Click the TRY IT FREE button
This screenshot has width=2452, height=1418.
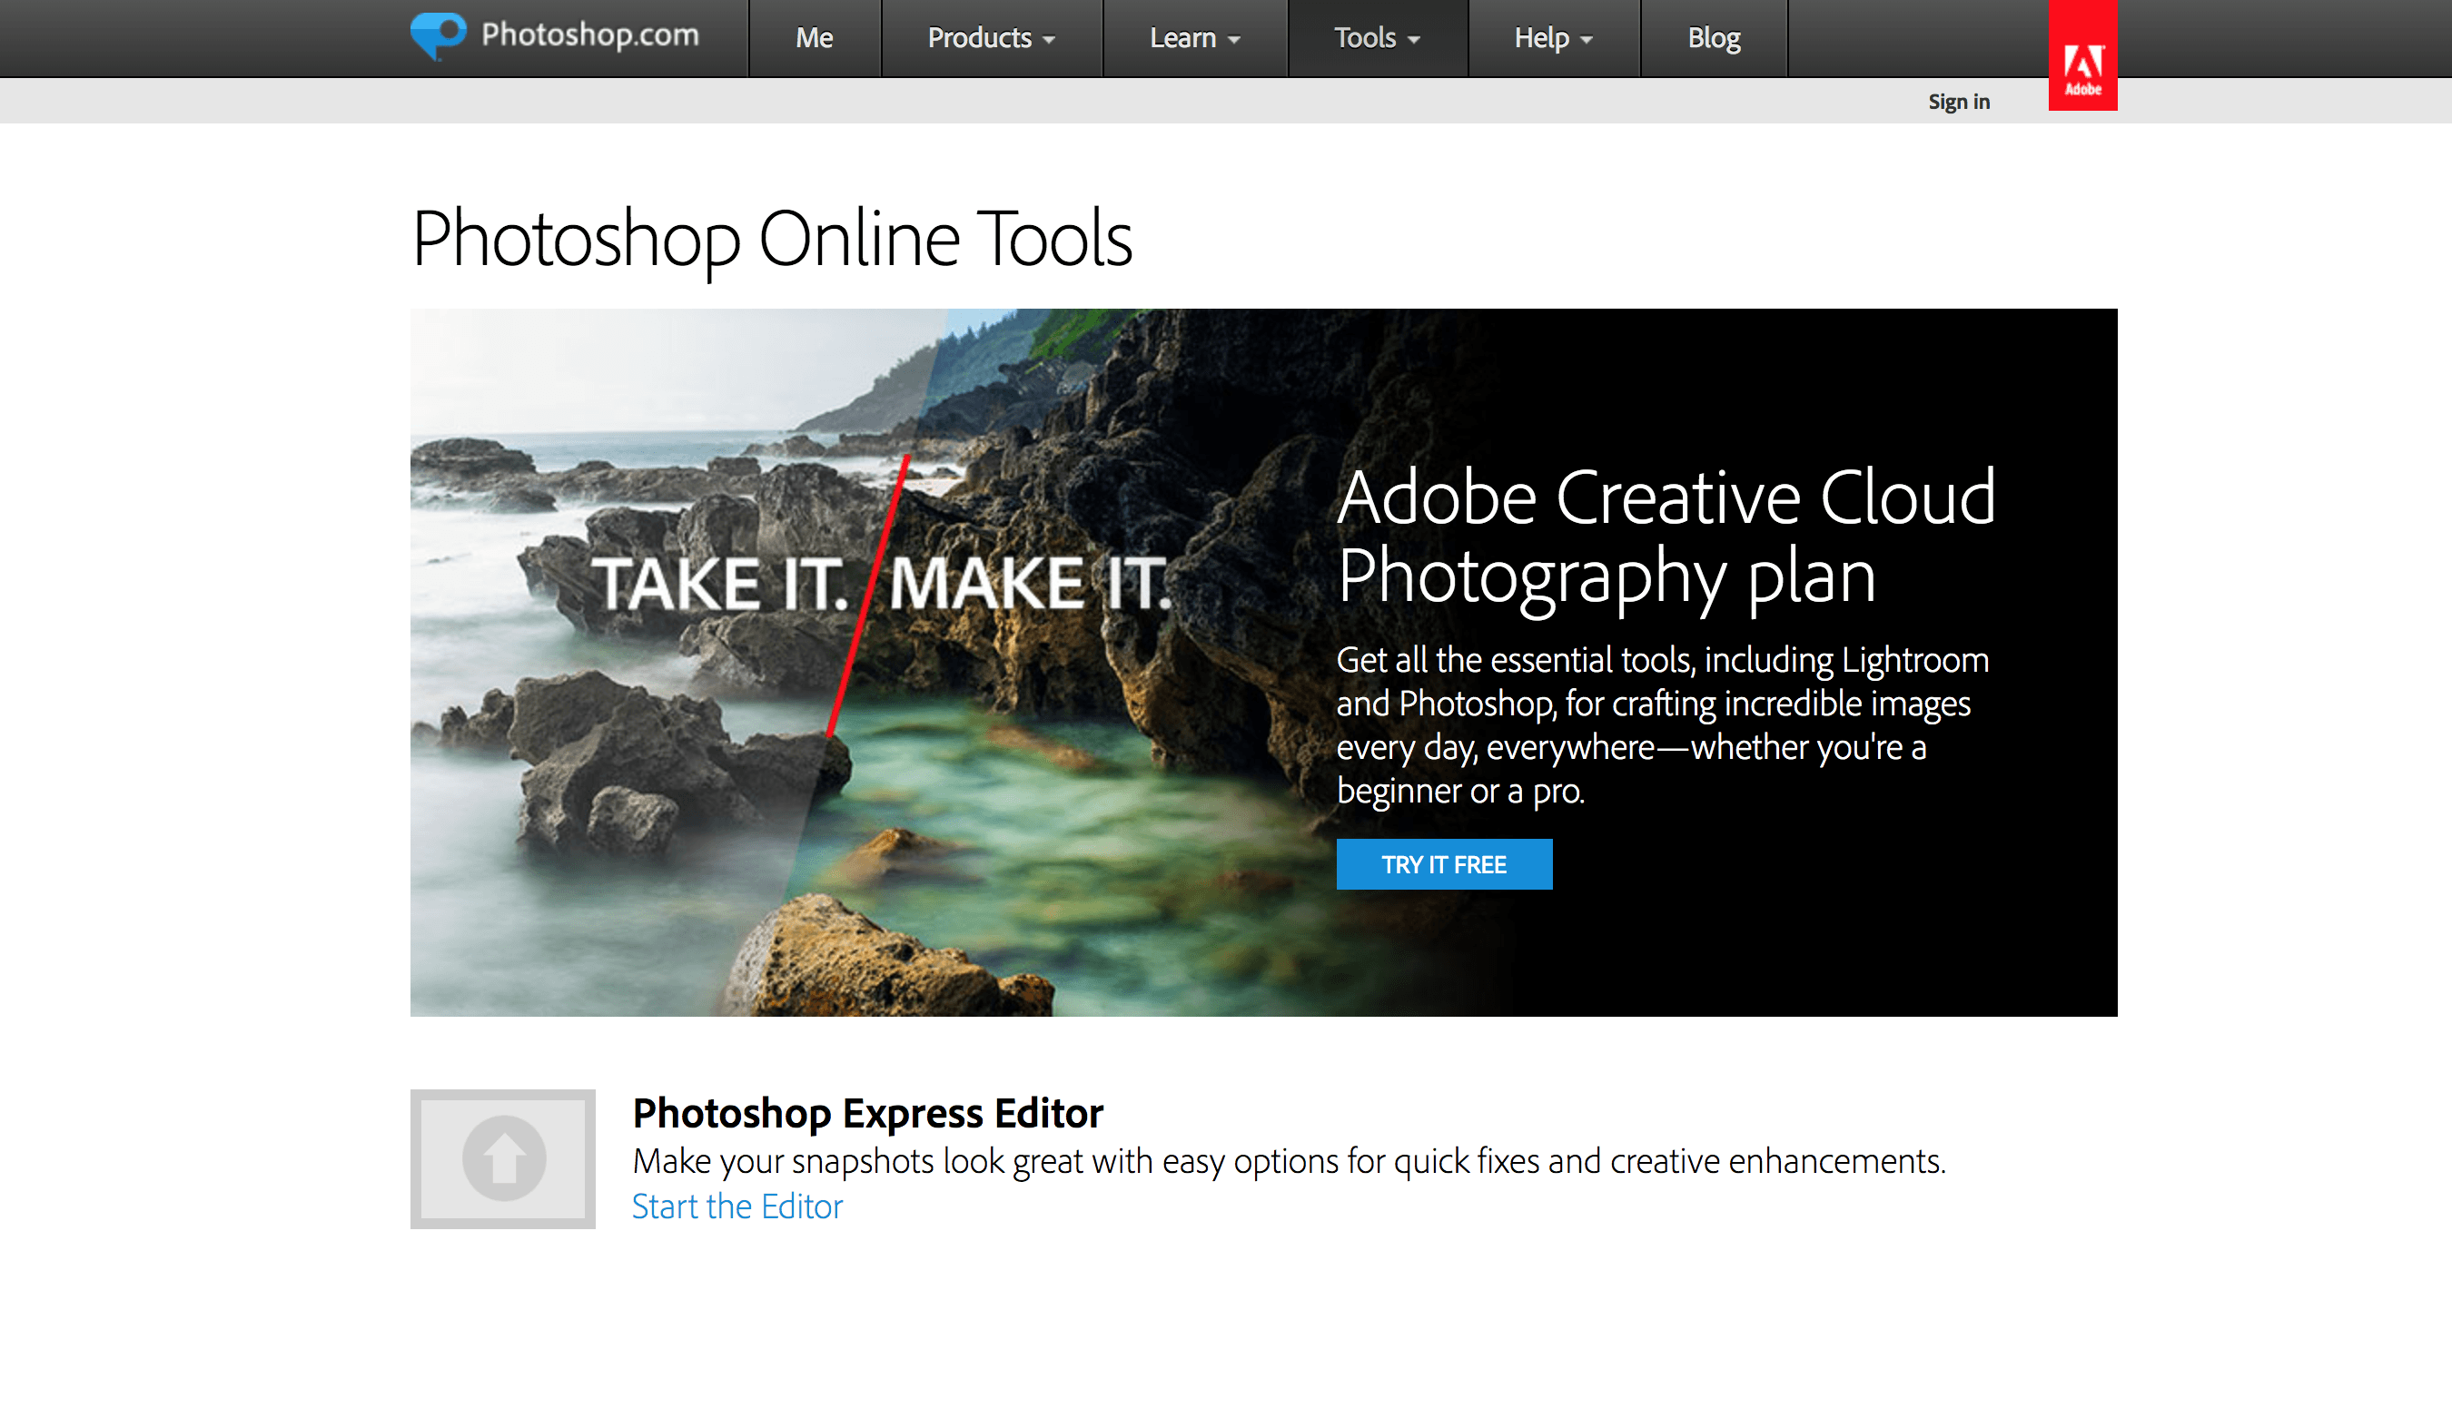[1444, 863]
